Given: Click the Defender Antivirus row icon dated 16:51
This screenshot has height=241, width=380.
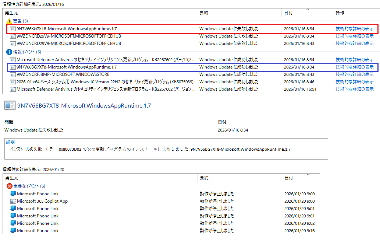Looking at the screenshot, I should (13, 89).
